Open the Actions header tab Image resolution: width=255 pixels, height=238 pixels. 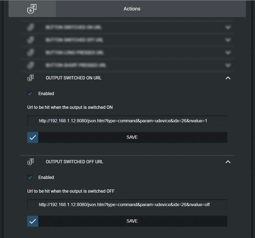point(132,9)
